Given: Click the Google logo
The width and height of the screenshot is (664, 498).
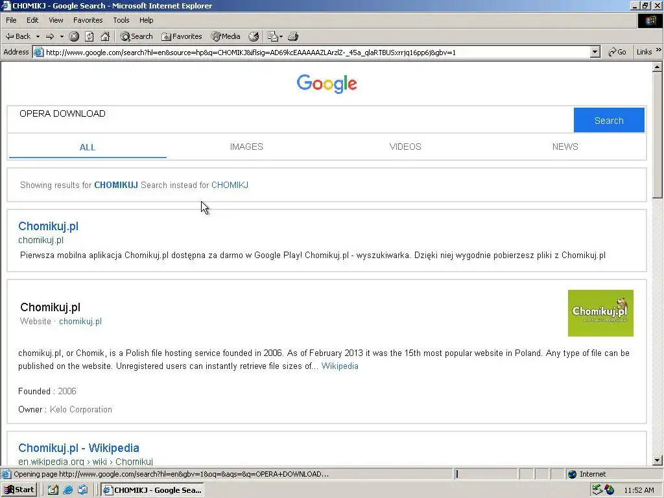Looking at the screenshot, I should click(327, 84).
